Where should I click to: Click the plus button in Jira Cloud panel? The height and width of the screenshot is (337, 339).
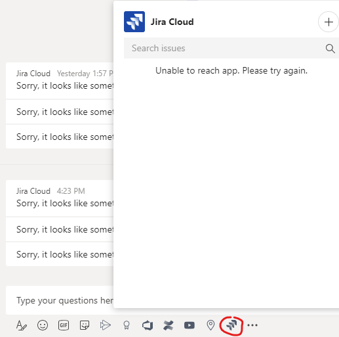point(329,22)
